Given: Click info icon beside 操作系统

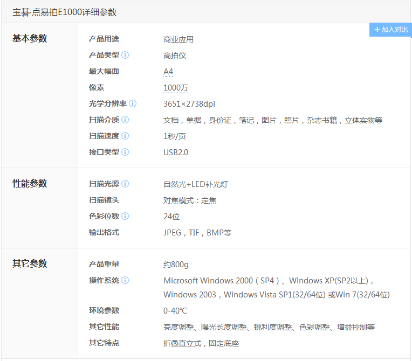Looking at the screenshot, I should click(125, 280).
